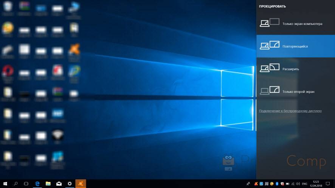Switch to Avast orange taskbar app
Viewport: 335px width, 188px height.
pyautogui.click(x=81, y=183)
